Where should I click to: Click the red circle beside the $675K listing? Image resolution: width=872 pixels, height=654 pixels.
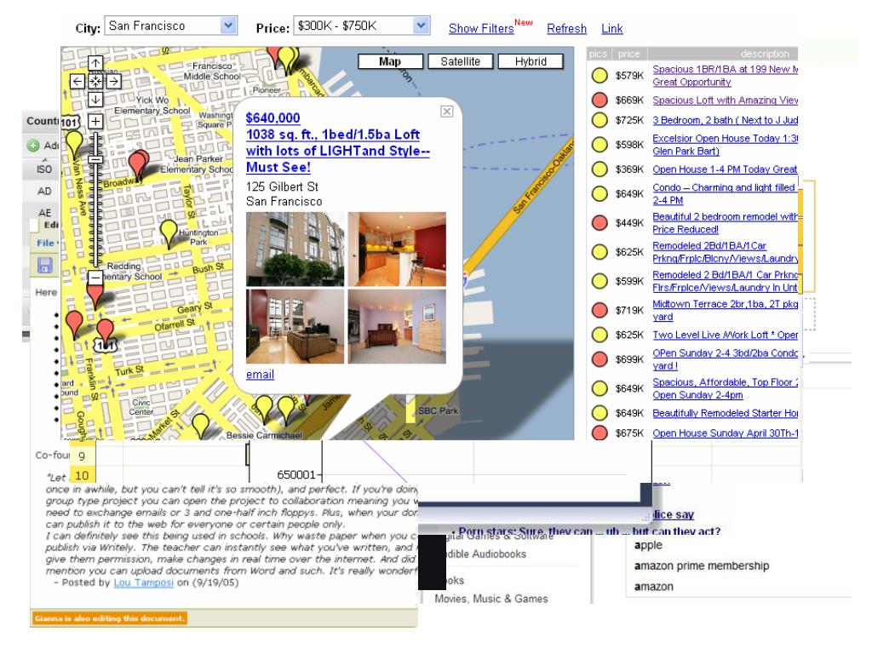point(599,433)
